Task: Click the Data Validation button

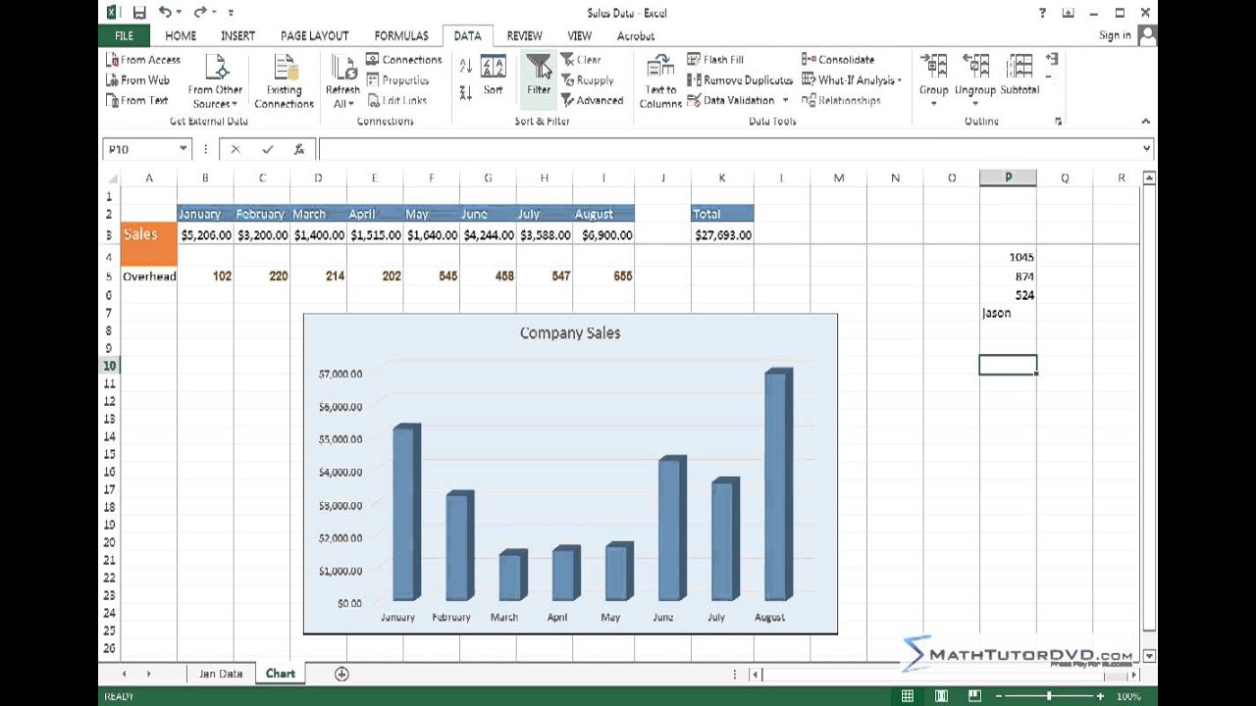Action: pyautogui.click(x=731, y=100)
